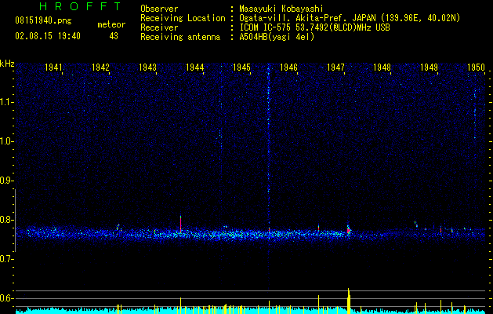Click the Receiving Location label

[x=183, y=18]
